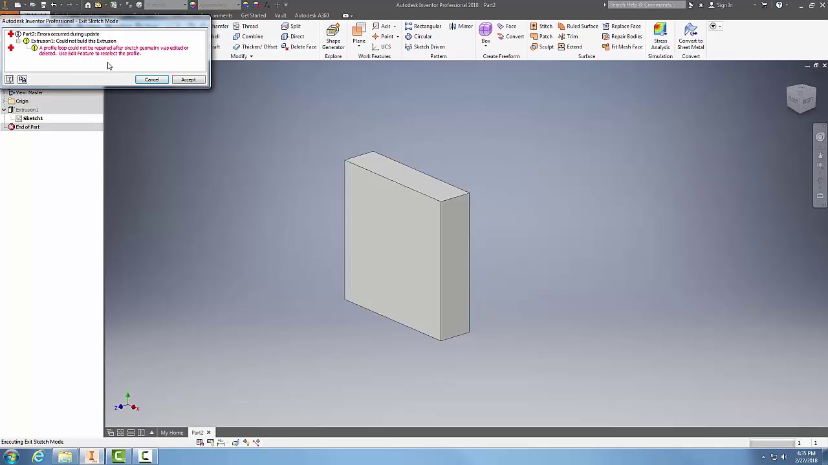The image size is (828, 465).
Task: Select the Stitch surface tool
Action: click(x=541, y=26)
